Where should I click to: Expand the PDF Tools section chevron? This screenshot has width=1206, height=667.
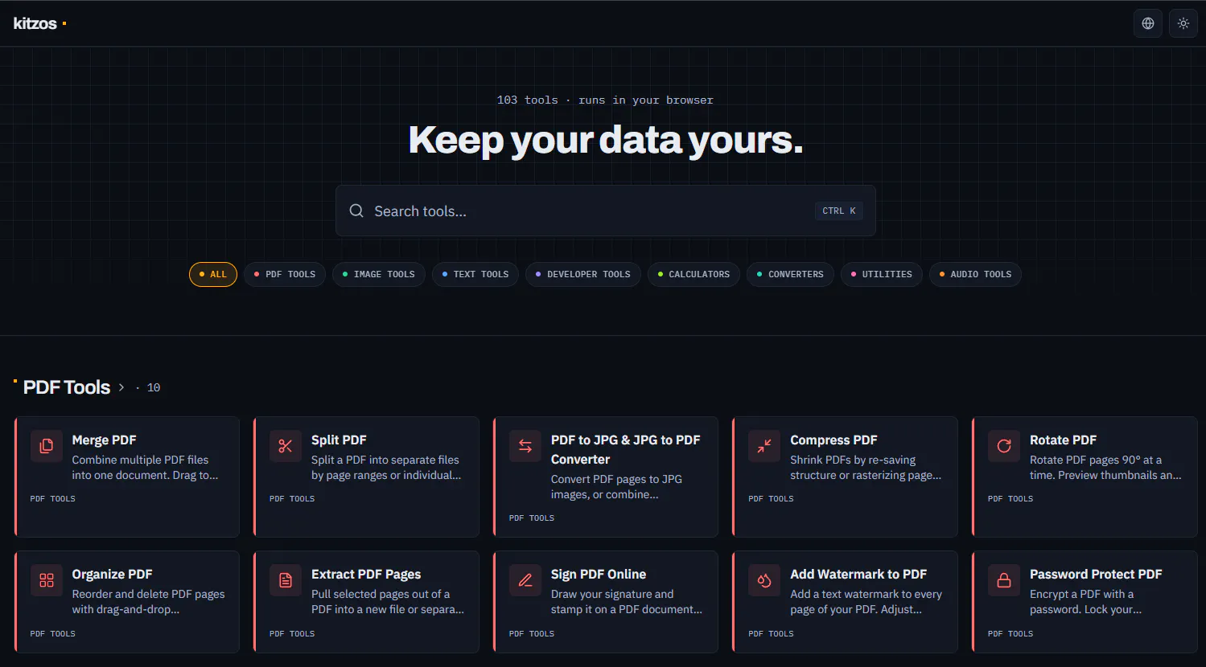pos(121,387)
